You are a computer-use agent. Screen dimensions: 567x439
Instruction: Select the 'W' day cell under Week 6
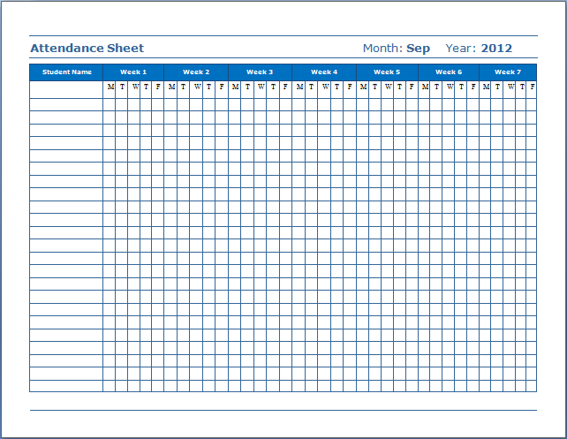[x=449, y=89]
